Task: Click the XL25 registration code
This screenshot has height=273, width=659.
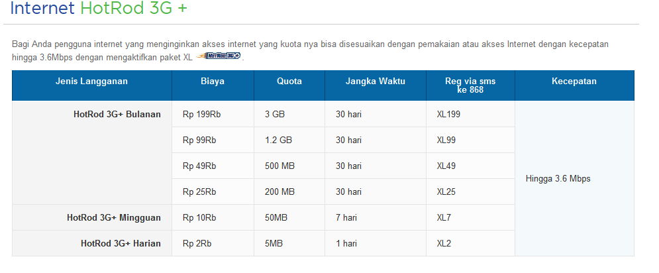Action: pyautogui.click(x=446, y=191)
